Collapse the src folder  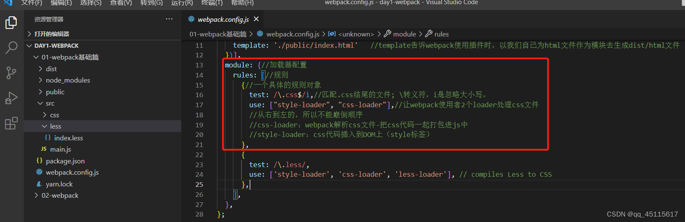coord(103,103)
